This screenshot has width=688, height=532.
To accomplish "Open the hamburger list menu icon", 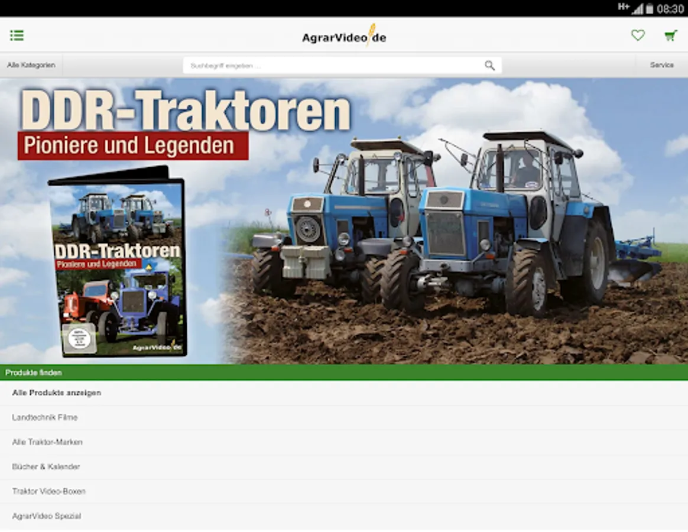I will (17, 35).
